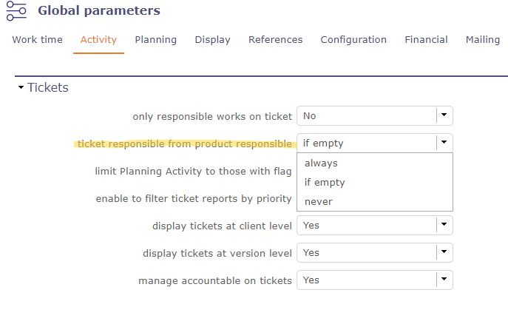508x324 pixels.
Task: Click the 'if empty' combo box field
Action: click(366, 143)
